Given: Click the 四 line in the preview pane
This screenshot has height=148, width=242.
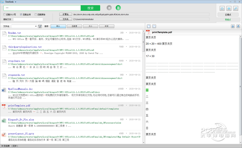Looking at the screenshot, I should point(147,109).
